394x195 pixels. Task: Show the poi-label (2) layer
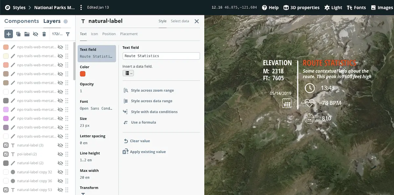click(60, 154)
